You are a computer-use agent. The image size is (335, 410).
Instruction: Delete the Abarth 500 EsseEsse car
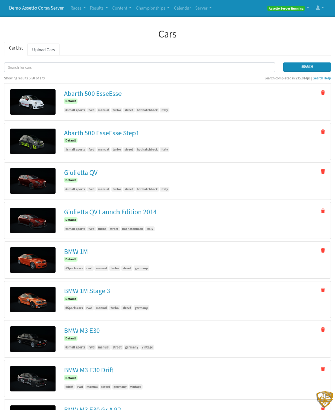323,93
